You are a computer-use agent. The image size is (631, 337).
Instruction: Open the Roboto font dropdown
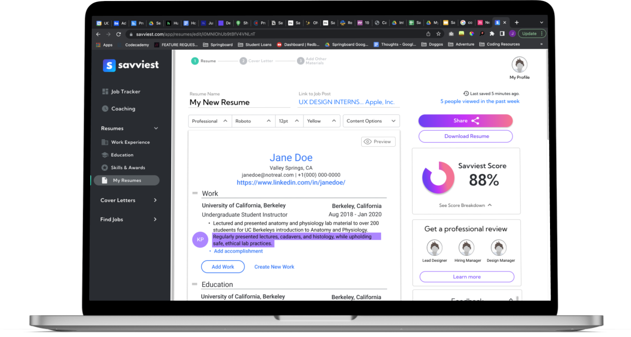(254, 121)
